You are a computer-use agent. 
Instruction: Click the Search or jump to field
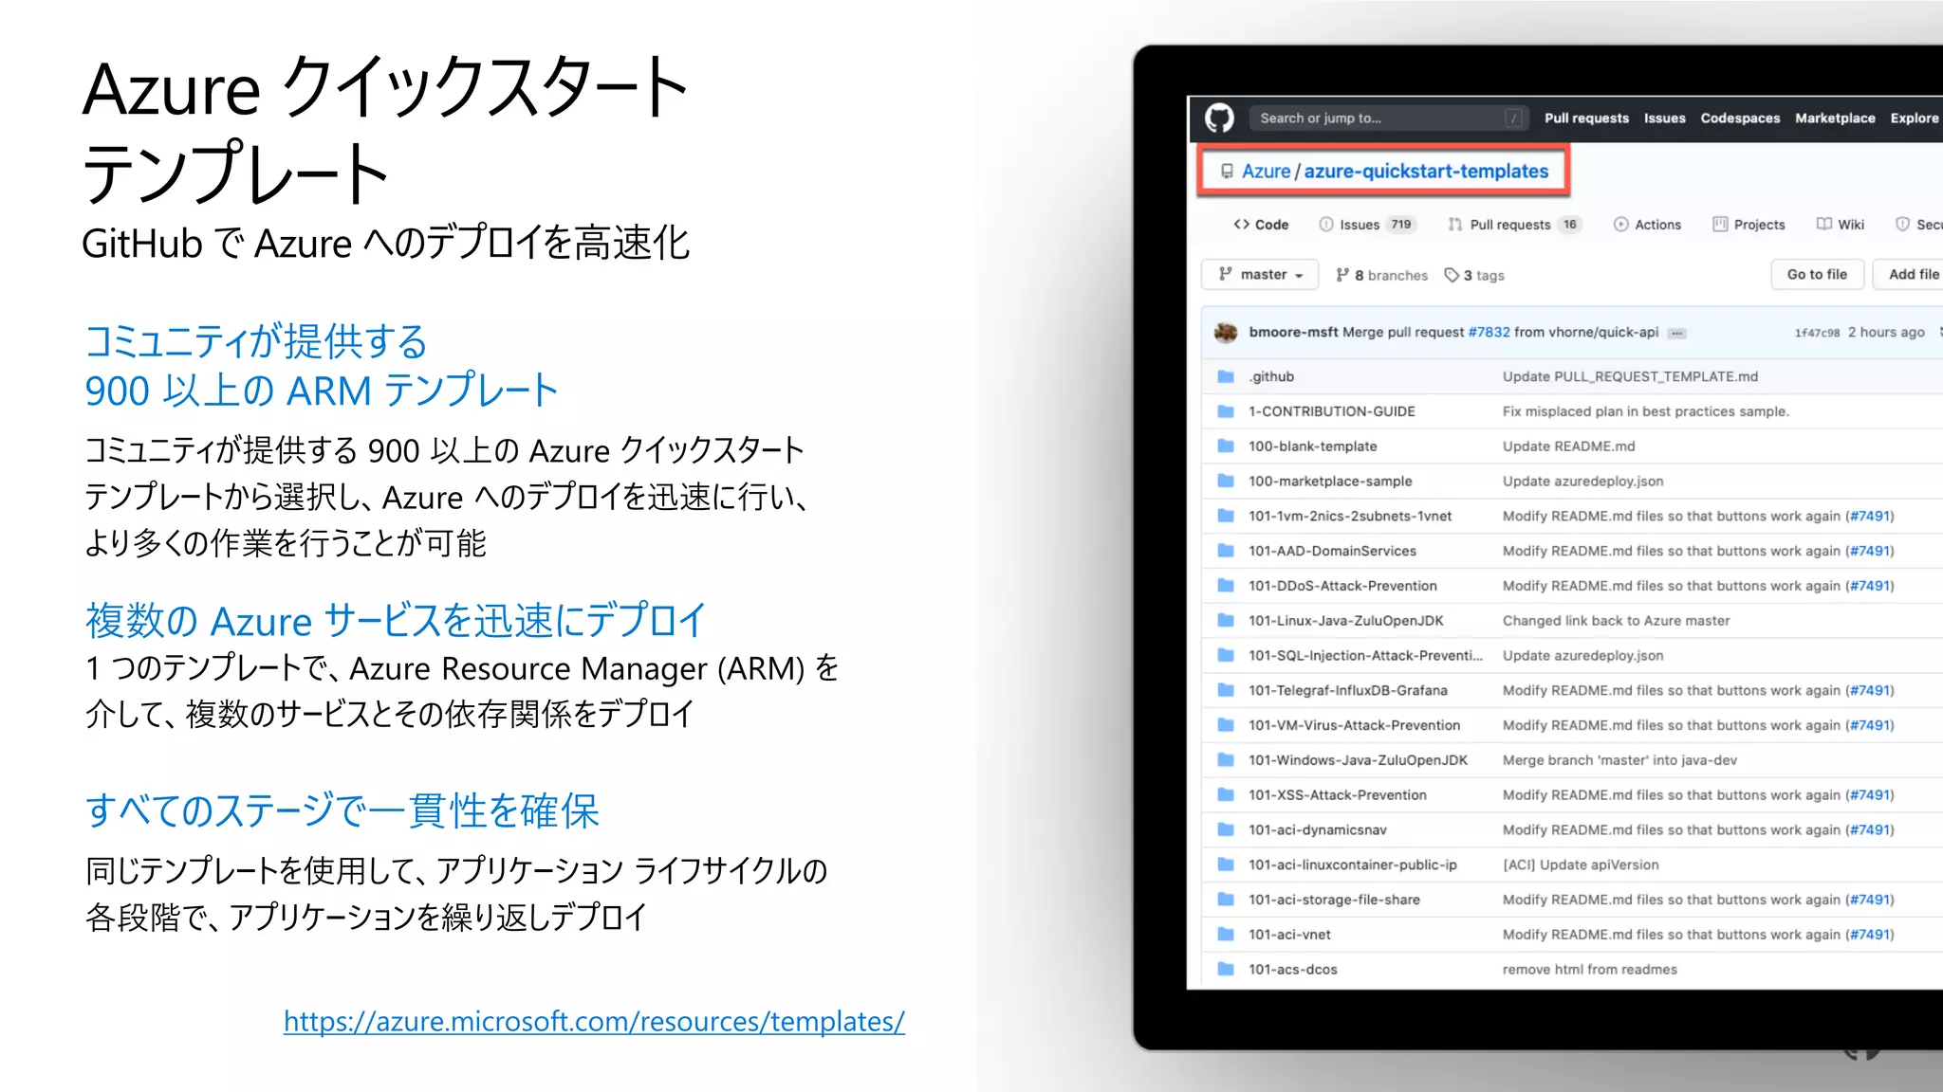point(1388,118)
